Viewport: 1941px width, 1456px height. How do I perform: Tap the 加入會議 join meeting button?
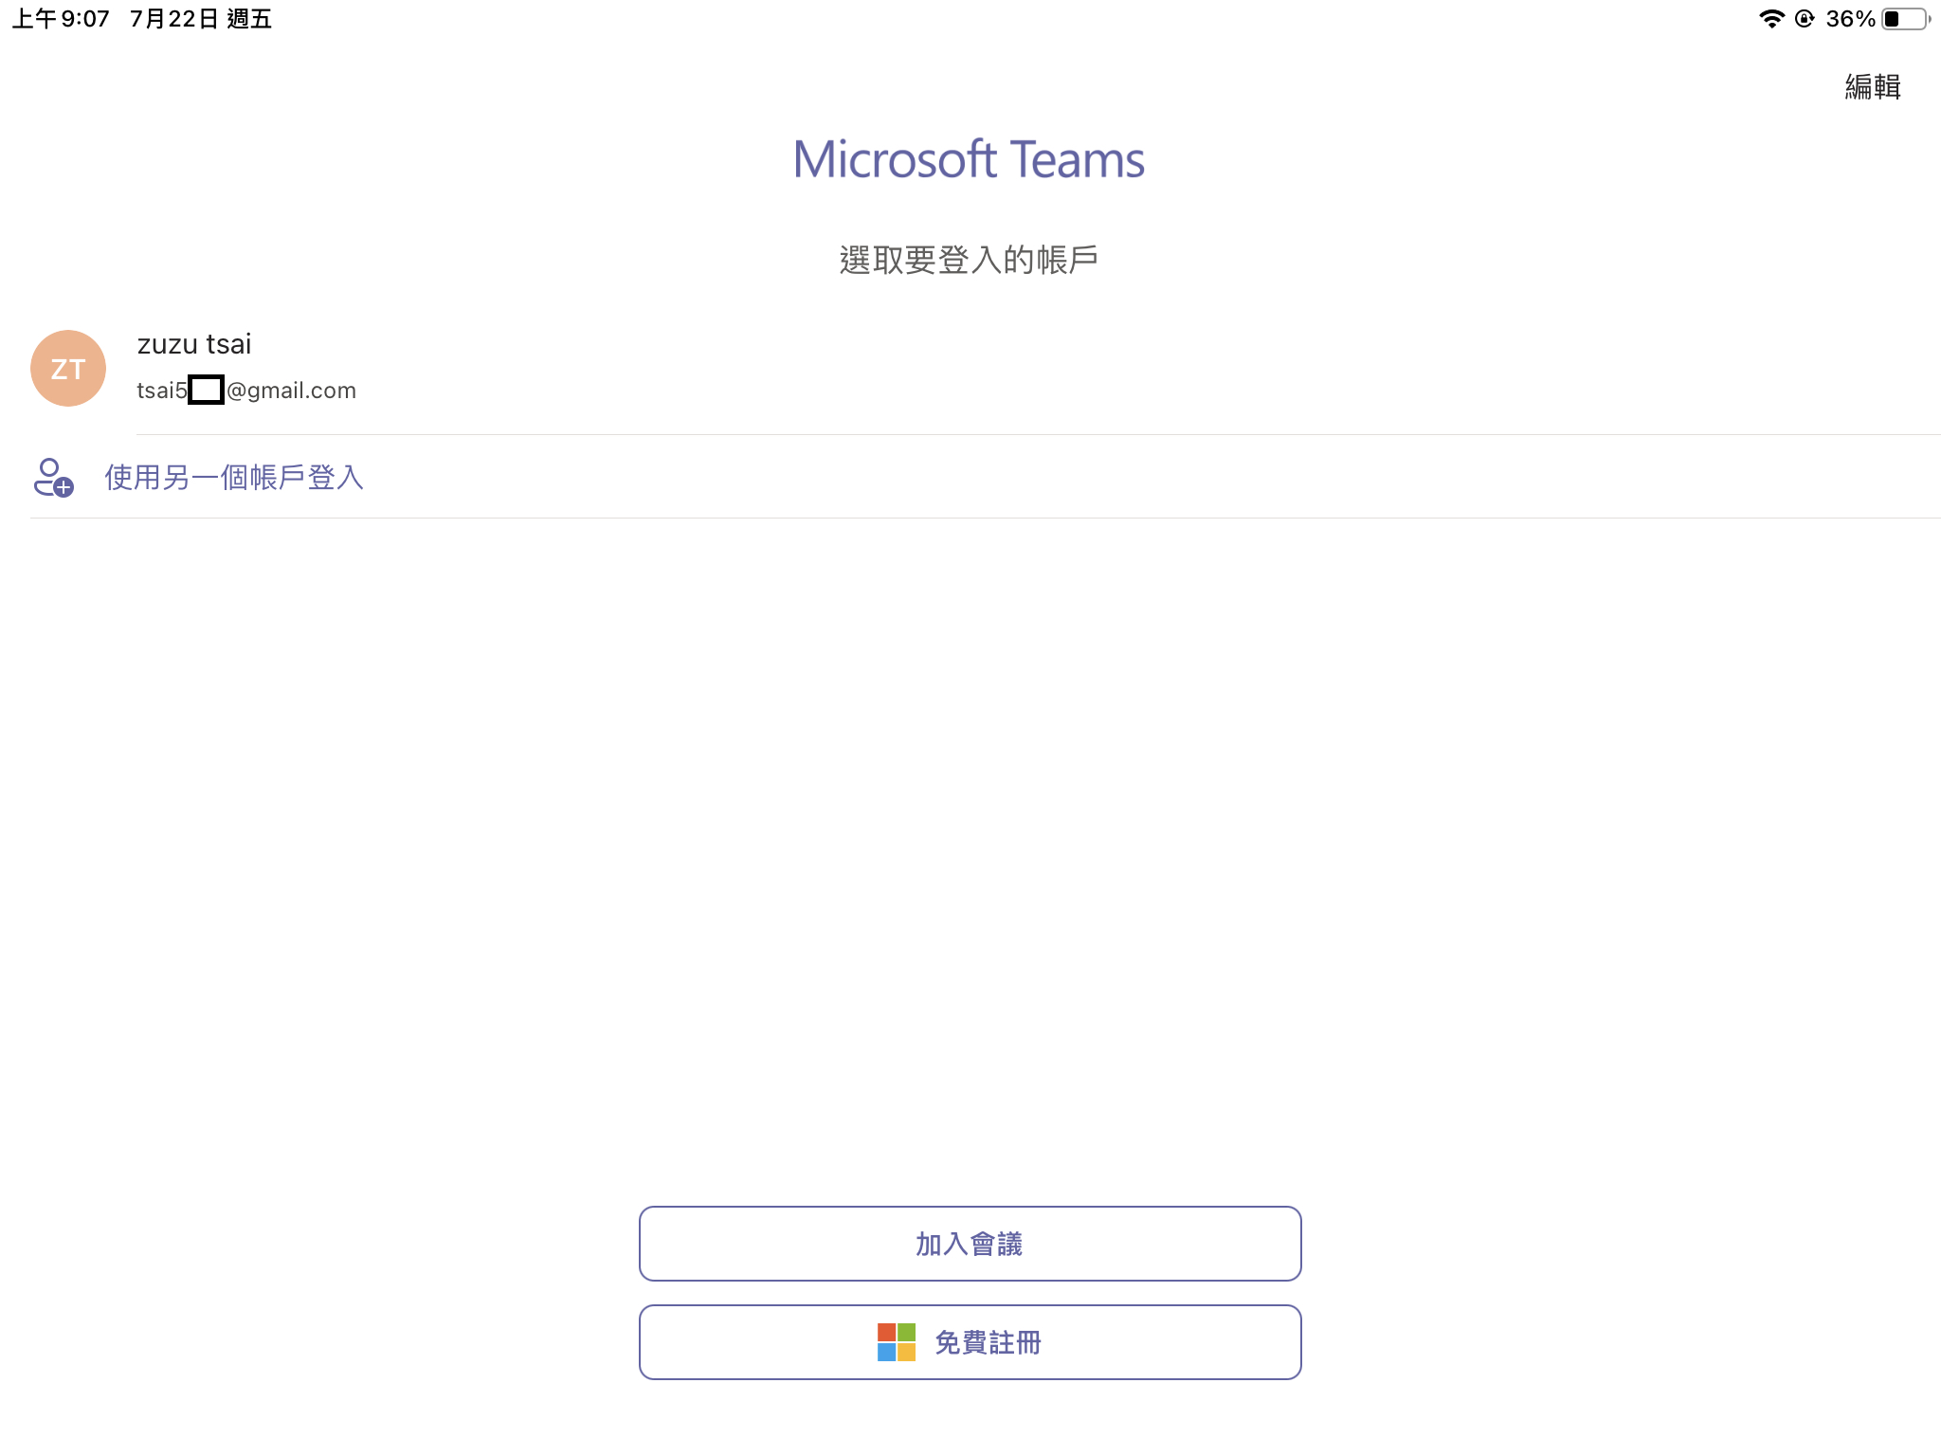pos(970,1244)
